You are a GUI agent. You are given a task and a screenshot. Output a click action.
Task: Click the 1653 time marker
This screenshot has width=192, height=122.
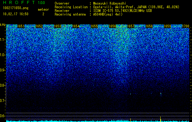pyautogui.click(x=57, y=26)
